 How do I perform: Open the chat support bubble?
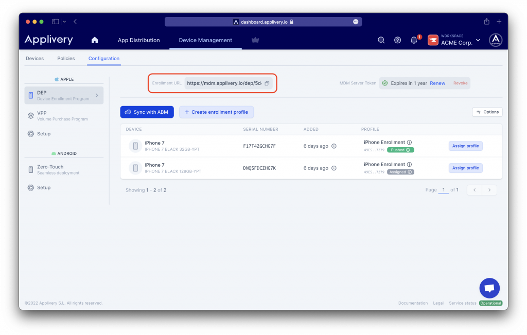[489, 288]
